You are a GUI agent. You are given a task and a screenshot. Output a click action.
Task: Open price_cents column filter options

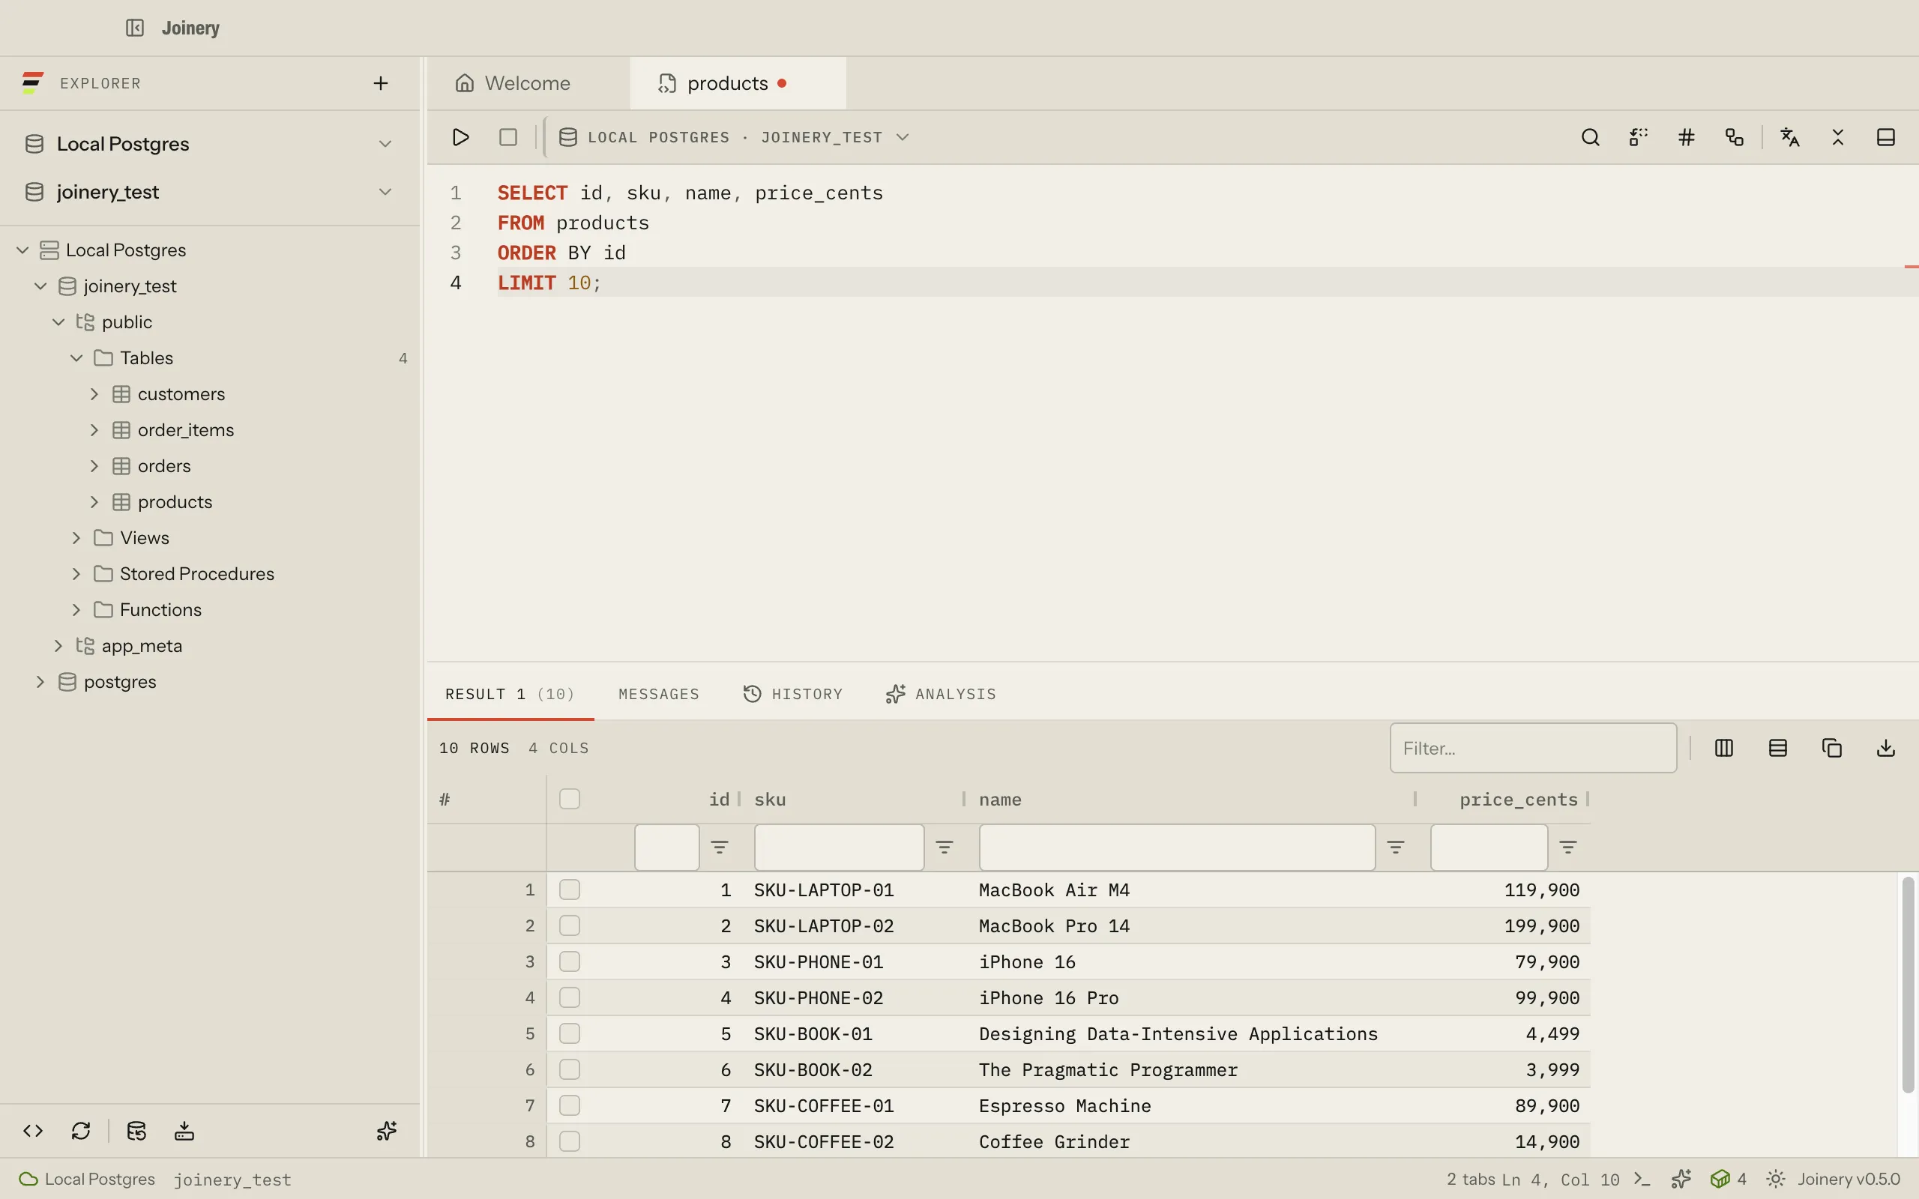coord(1567,847)
